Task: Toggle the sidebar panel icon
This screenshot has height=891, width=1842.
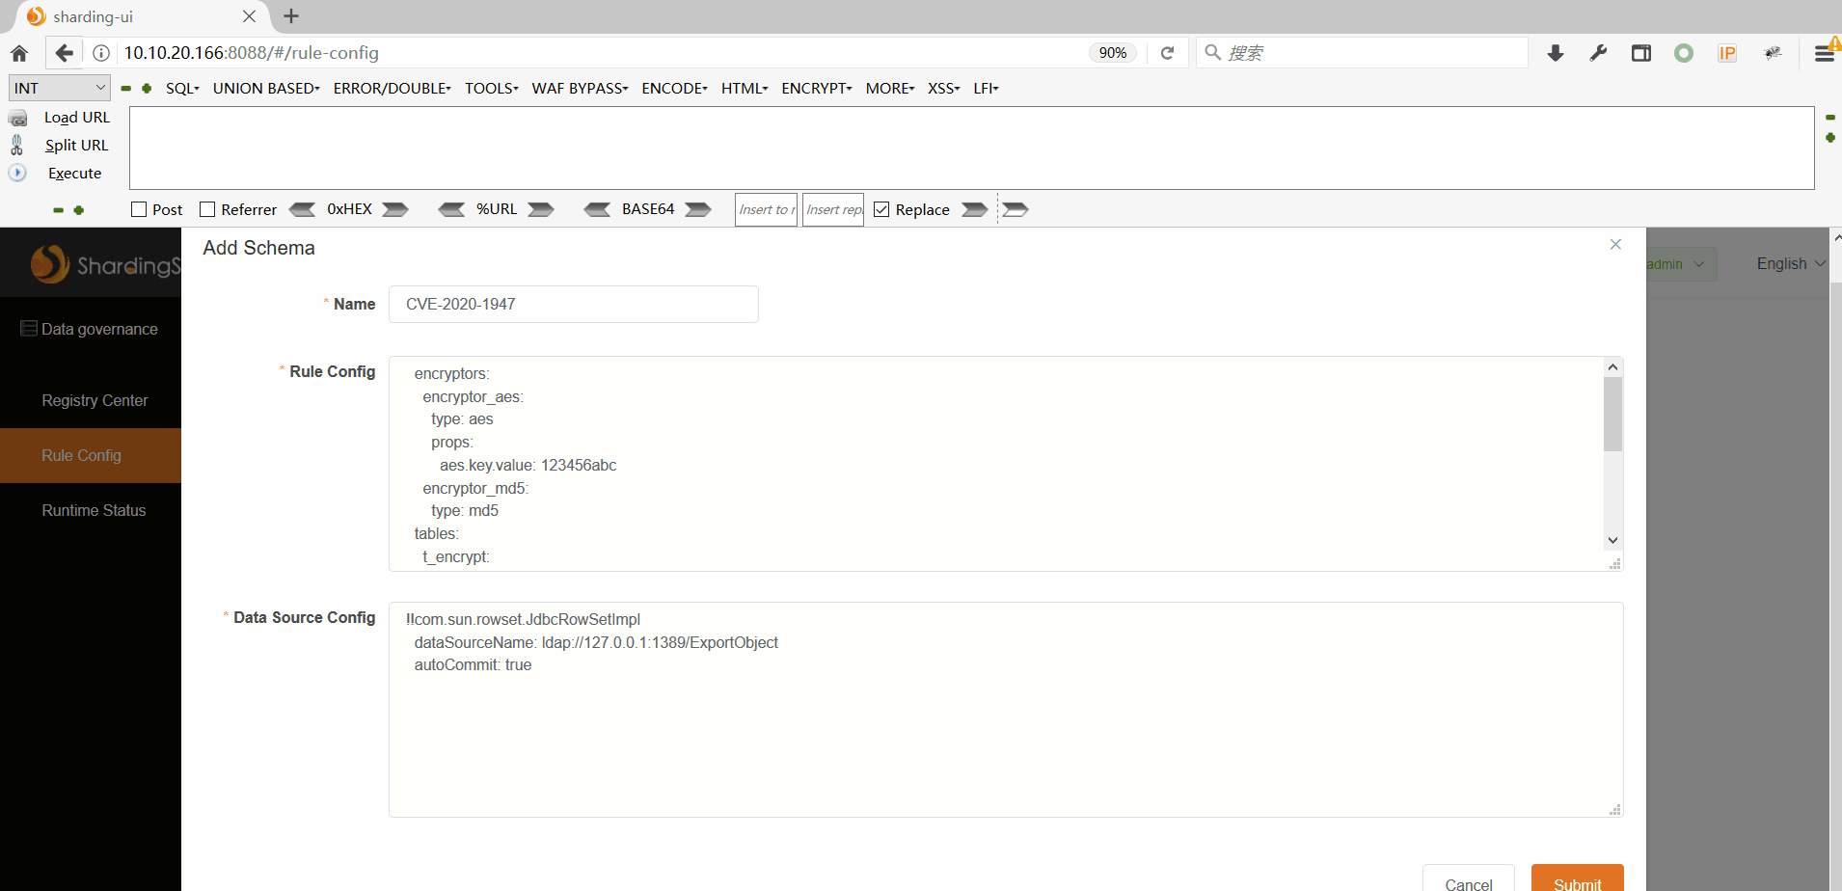Action: [x=1641, y=53]
